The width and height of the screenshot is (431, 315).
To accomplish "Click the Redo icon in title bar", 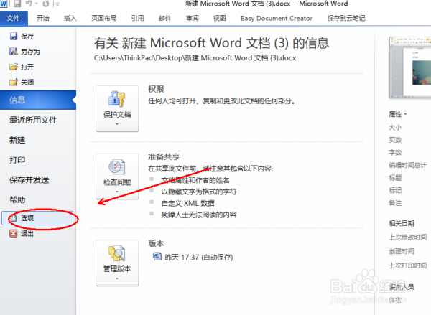I will pos(46,4).
